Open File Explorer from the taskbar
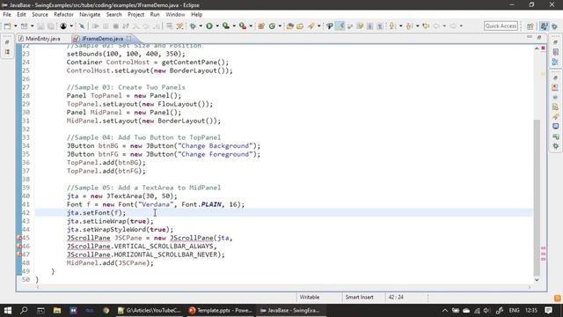The width and height of the screenshot is (563, 317). [x=57, y=310]
